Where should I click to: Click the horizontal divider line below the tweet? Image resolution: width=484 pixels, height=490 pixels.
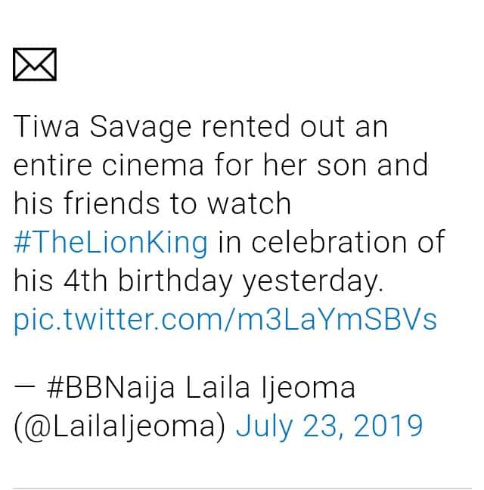242,488
